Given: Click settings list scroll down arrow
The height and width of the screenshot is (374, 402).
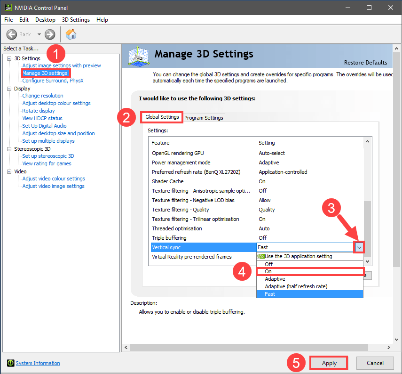Looking at the screenshot, I should (x=367, y=261).
